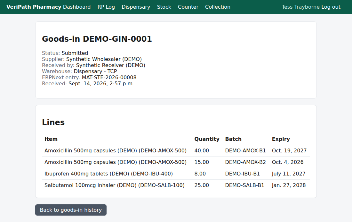Click the Batch column header
This screenshot has height=222, width=352.
[233, 139]
